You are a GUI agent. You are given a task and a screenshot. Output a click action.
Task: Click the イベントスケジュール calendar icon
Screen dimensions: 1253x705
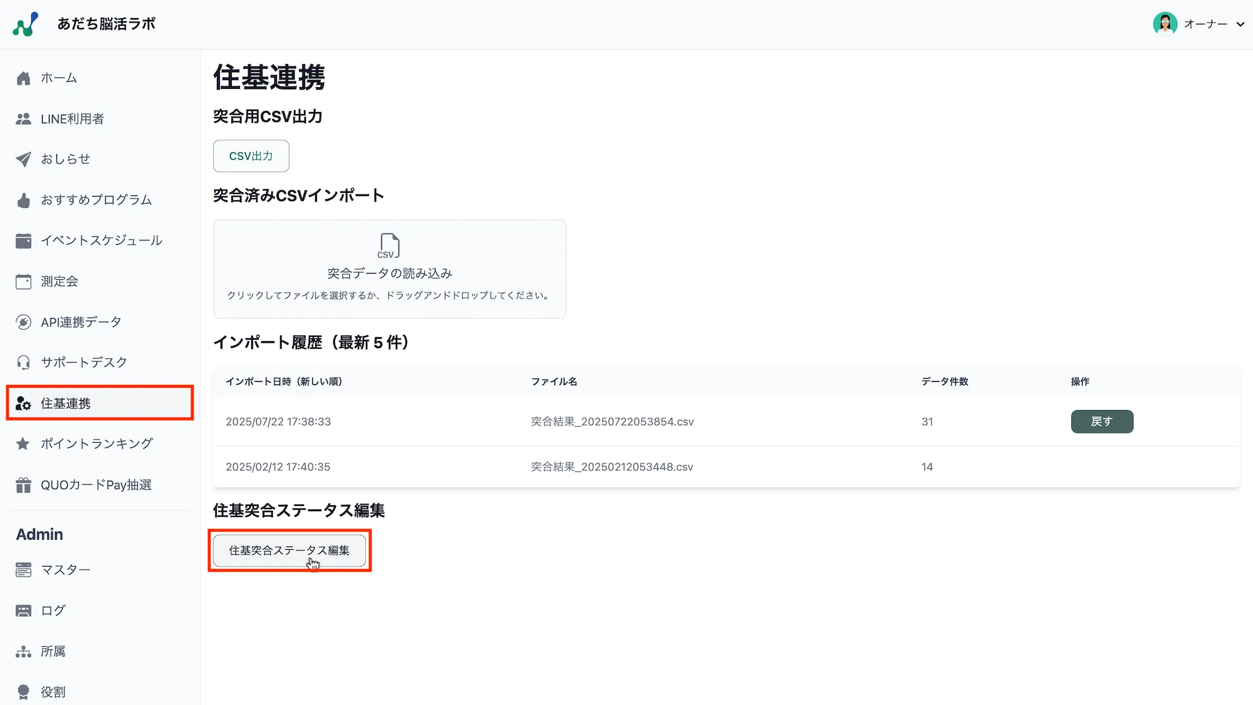[x=23, y=240]
